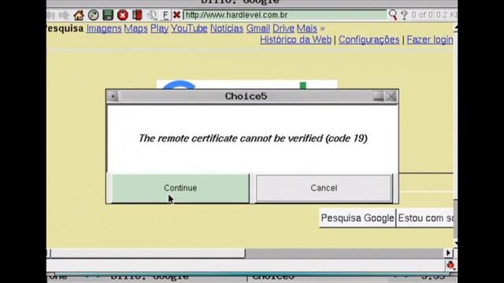Expand the Mais link
Image resolution: width=504 pixels, height=283 pixels.
click(306, 28)
